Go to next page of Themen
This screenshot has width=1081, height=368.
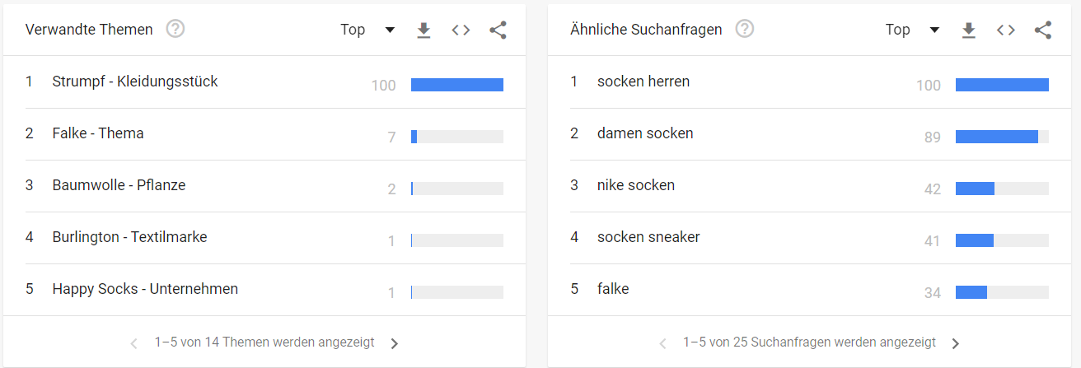[394, 343]
